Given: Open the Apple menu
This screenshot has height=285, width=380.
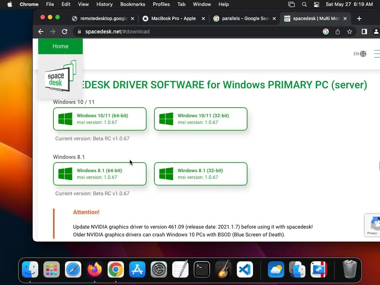Looking at the screenshot, I should [x=10, y=4].
